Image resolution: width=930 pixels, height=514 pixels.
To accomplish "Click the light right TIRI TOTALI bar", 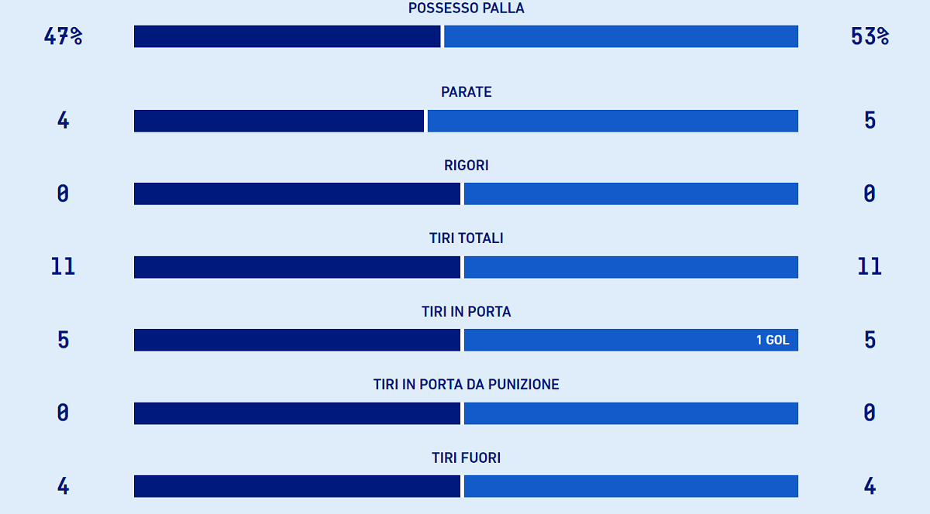I will (x=631, y=267).
